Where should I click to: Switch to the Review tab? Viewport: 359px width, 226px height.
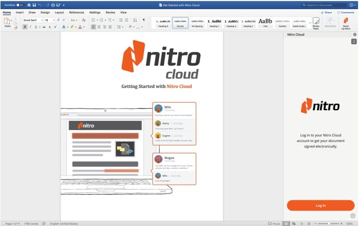point(110,13)
